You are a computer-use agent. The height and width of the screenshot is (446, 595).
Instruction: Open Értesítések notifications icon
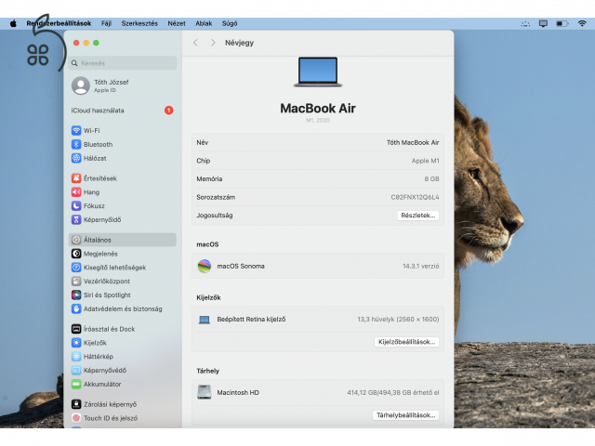tap(76, 178)
